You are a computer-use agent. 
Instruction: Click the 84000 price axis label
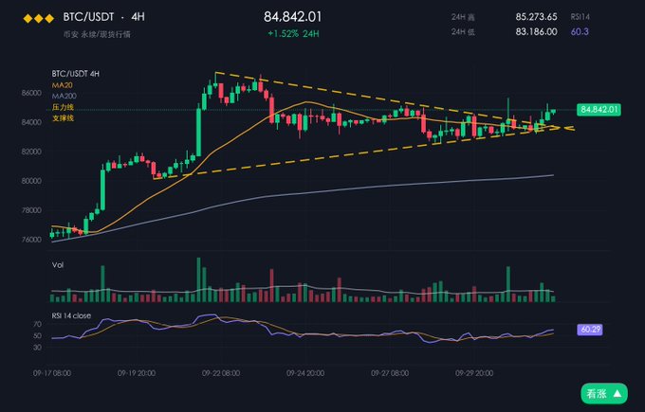pos(31,122)
